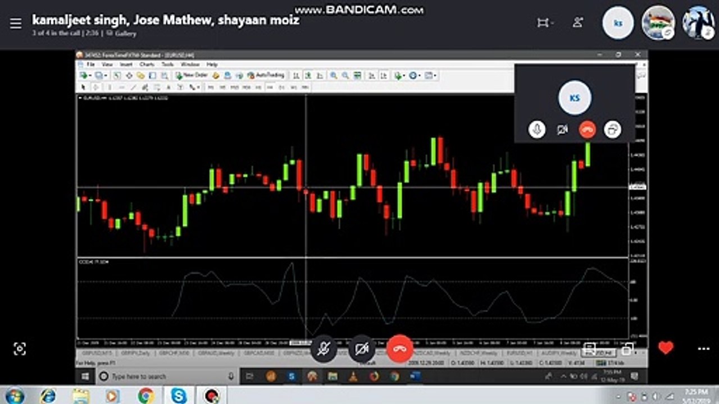
Task: End the call with bottom red button
Action: pyautogui.click(x=400, y=349)
